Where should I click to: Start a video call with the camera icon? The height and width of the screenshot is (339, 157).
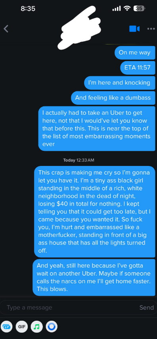pyautogui.click(x=134, y=29)
